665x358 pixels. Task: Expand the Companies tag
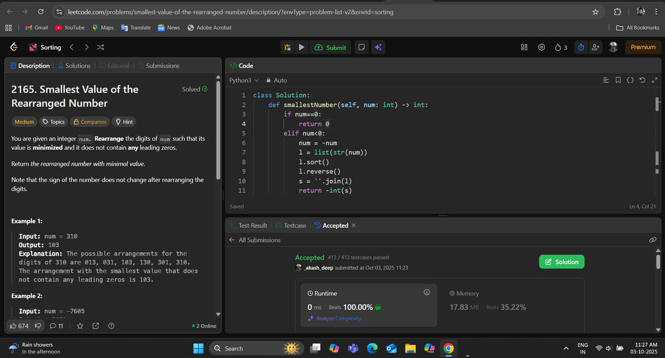point(90,122)
